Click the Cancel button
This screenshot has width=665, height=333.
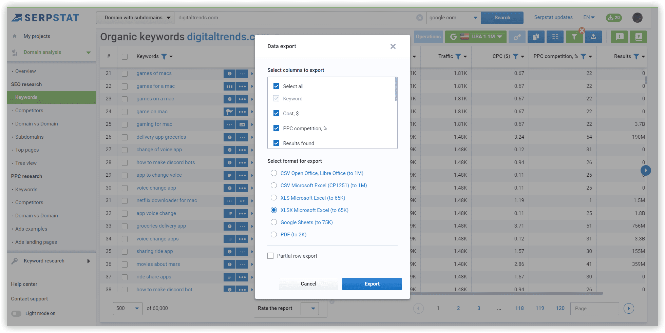pos(308,284)
